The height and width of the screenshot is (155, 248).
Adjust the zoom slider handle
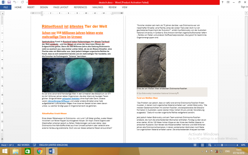pyautogui.click(x=222, y=145)
